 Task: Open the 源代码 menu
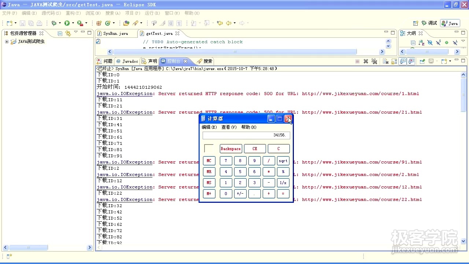(51, 13)
